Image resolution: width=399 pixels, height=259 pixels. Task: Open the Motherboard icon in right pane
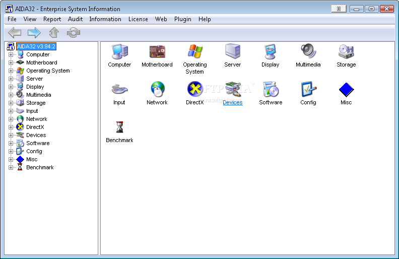(157, 51)
